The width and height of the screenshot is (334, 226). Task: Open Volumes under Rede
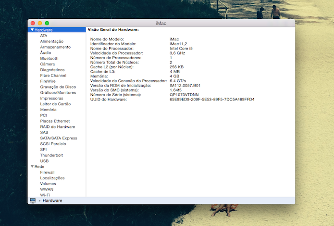[48, 184]
